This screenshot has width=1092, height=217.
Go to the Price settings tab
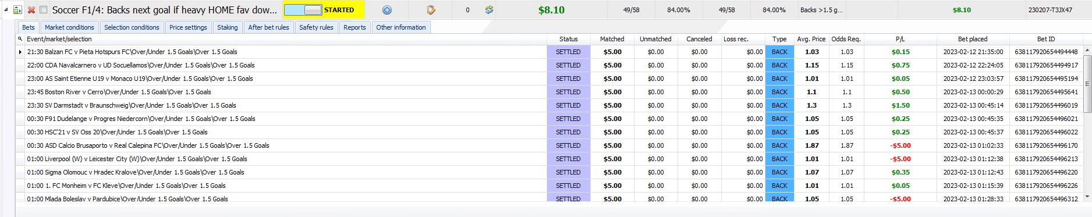click(188, 27)
